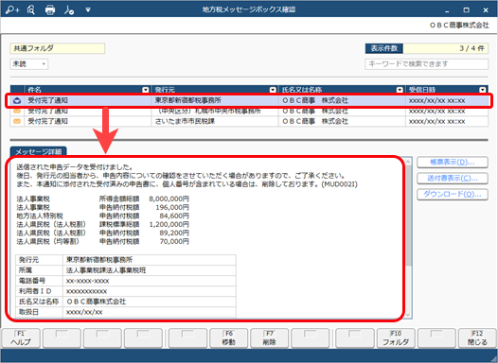Click the 70,000円 amount in details
This screenshot has height=363, width=498.
[174, 242]
